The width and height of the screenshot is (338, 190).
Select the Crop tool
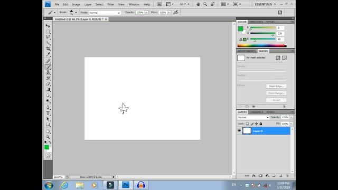(48, 49)
